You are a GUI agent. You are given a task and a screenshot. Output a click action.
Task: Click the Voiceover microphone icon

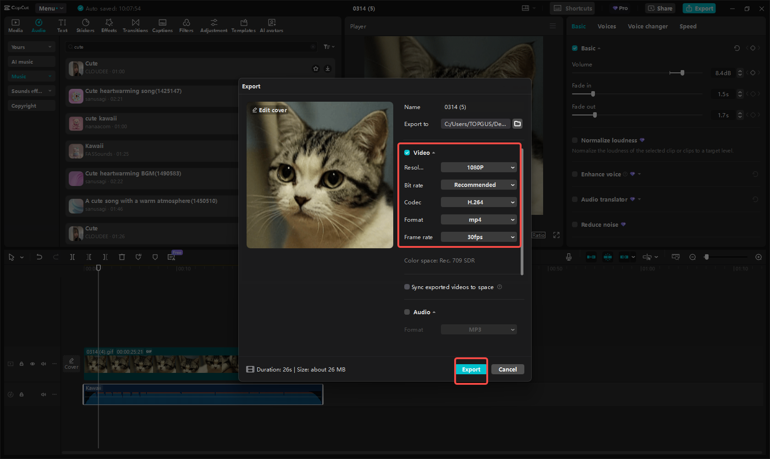click(x=568, y=257)
